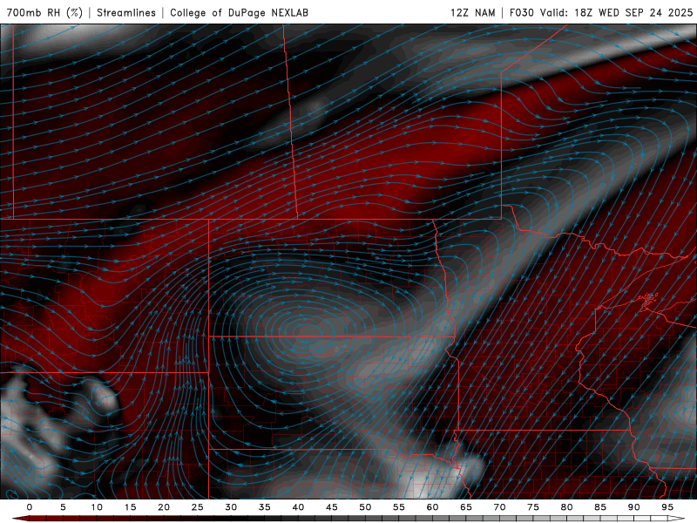
Task: Click the "70" color scale label
Action: [x=499, y=507]
